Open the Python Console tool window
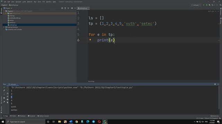The image size is (222, 124). (43, 116)
